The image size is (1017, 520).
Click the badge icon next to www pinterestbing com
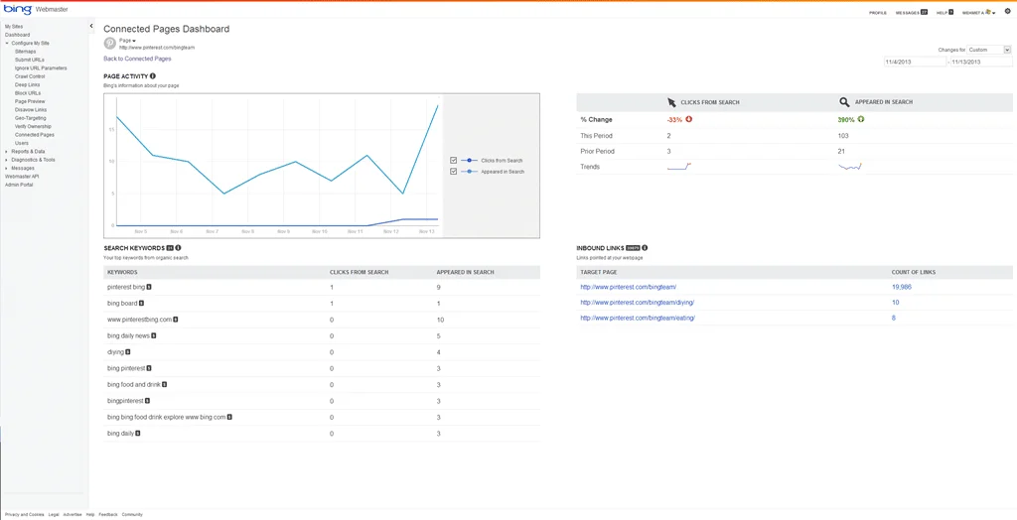(x=176, y=319)
